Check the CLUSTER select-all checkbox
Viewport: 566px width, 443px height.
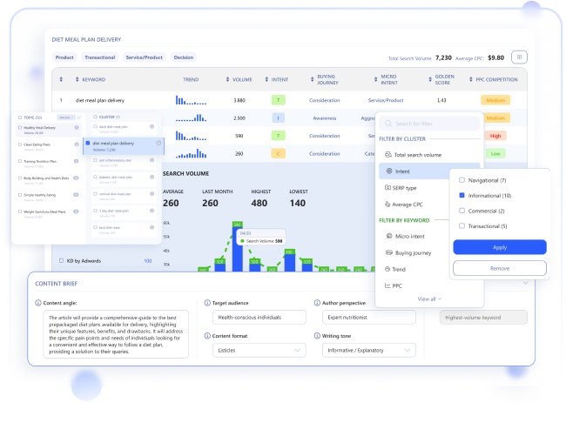click(95, 117)
